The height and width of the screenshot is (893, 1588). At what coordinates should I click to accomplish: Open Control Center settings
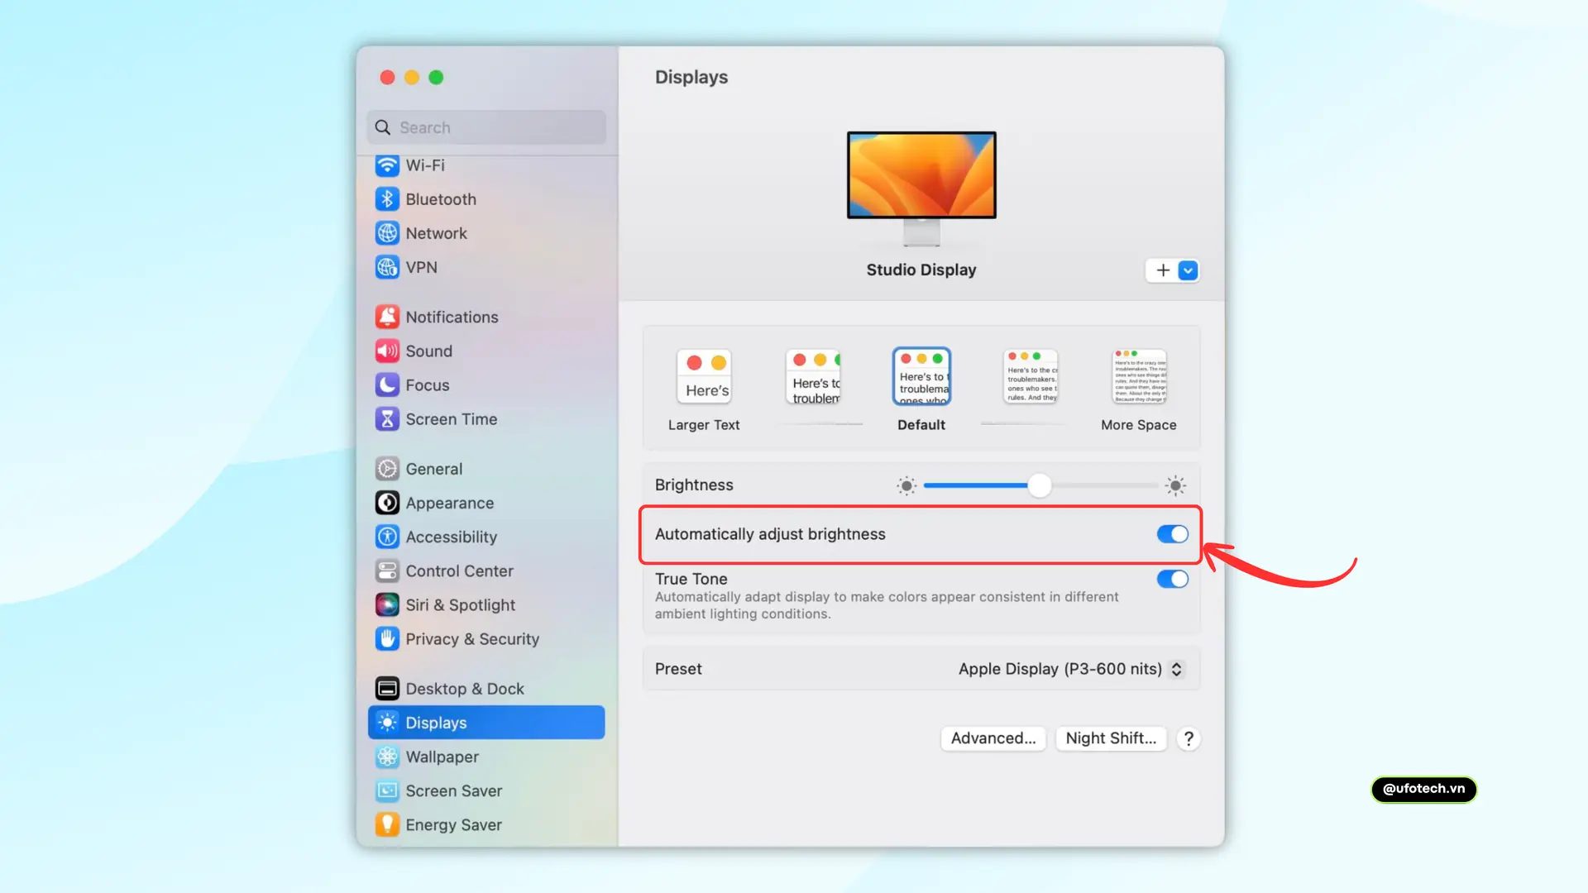click(486, 571)
